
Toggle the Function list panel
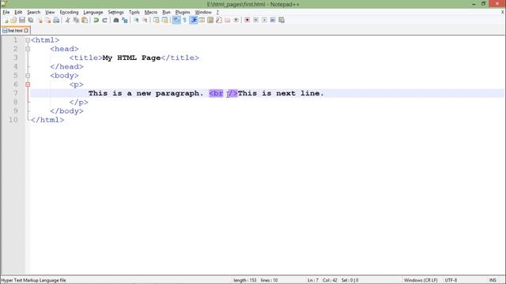pos(219,21)
